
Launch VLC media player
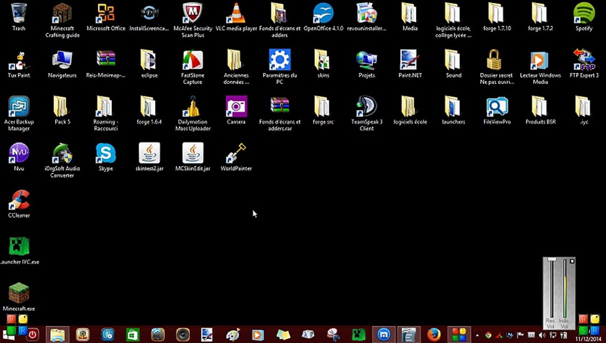[236, 17]
